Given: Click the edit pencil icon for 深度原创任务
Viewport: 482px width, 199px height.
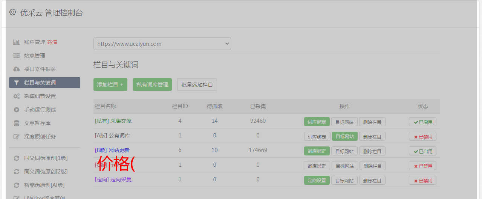Looking at the screenshot, I should click(x=17, y=137).
